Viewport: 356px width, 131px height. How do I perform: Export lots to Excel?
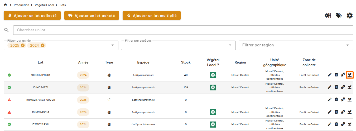pyautogui.click(x=328, y=16)
